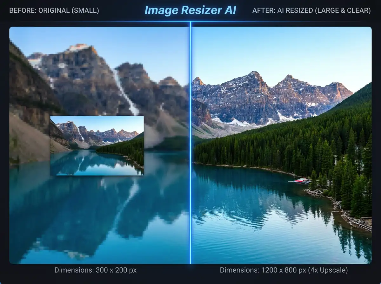Open the Image Resizer AI header dropdown
381x284 pixels.
point(190,10)
